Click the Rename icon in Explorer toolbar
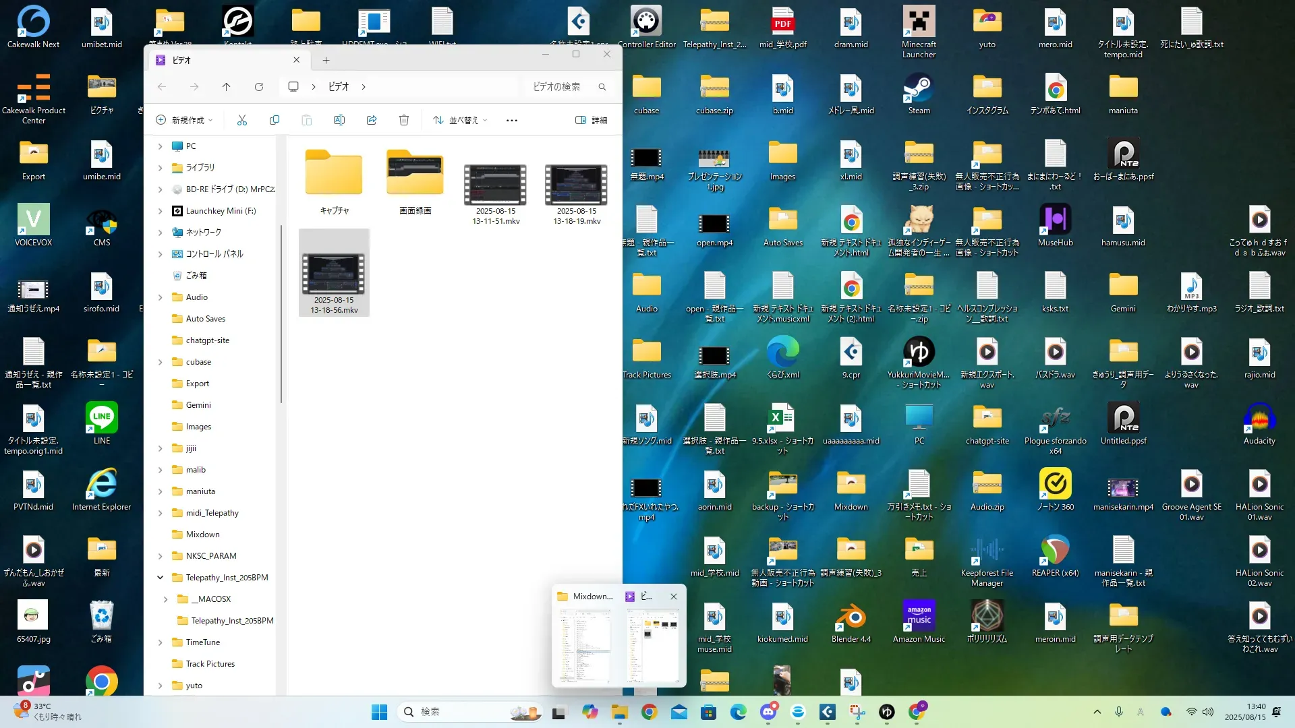The image size is (1295, 728). [x=339, y=120]
